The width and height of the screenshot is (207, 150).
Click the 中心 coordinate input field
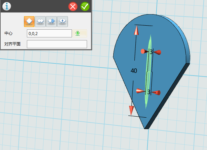click(49, 33)
